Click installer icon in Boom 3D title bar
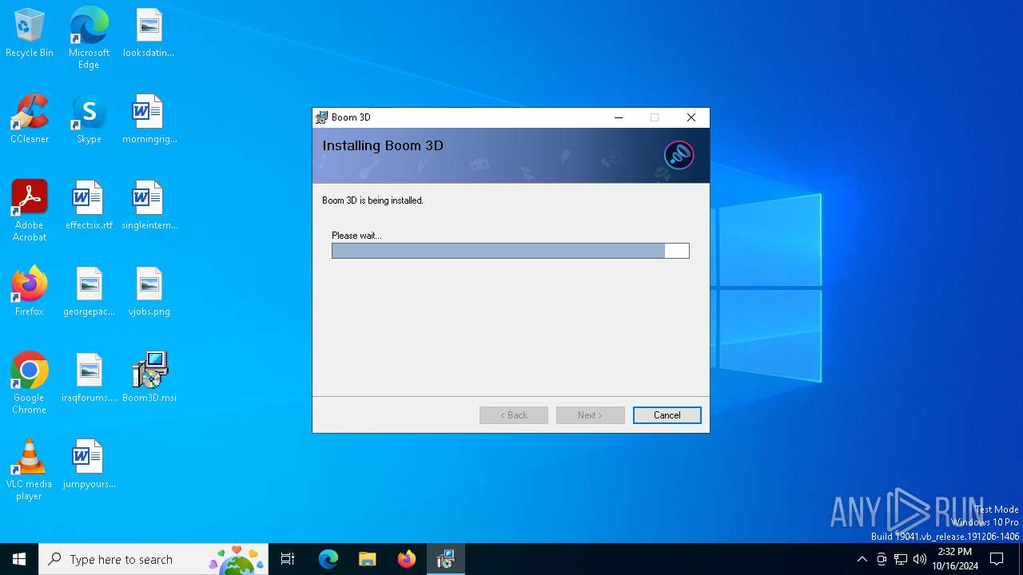1023x575 pixels. [x=321, y=117]
